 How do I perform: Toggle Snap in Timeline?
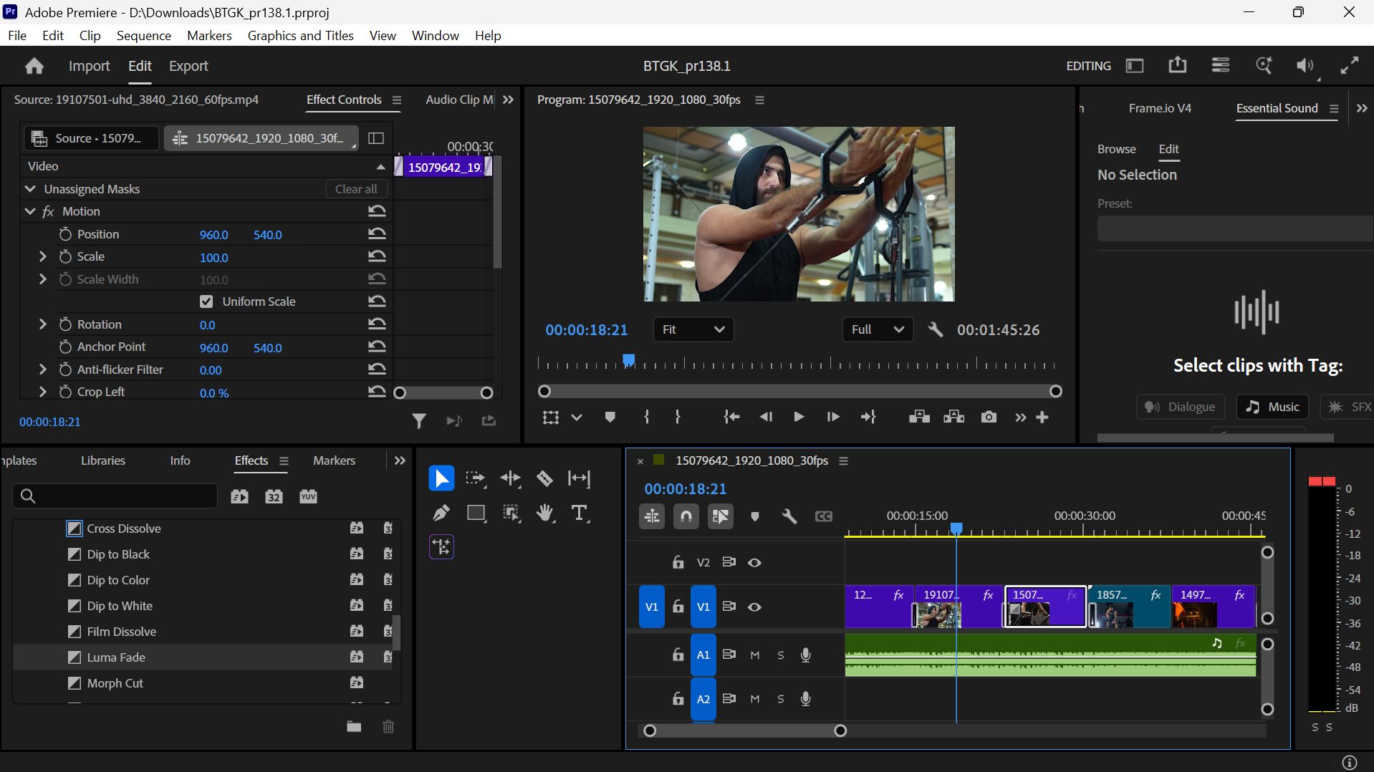(x=686, y=516)
